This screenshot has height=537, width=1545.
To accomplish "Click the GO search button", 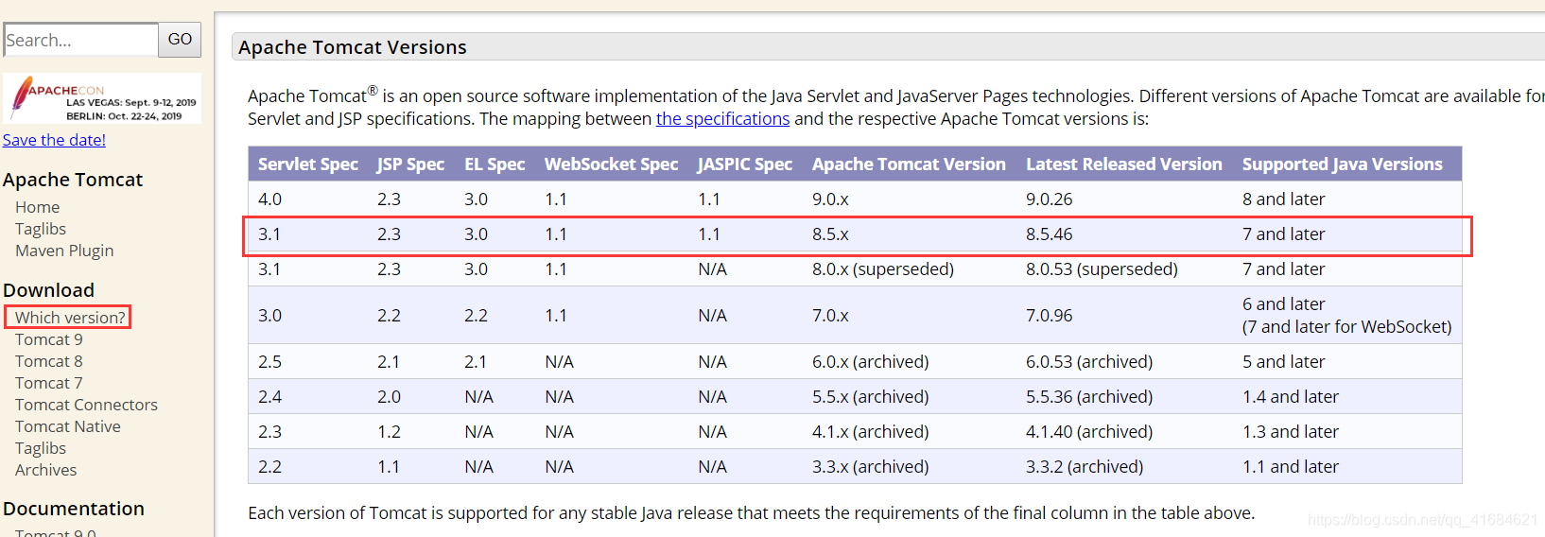I will pyautogui.click(x=180, y=40).
